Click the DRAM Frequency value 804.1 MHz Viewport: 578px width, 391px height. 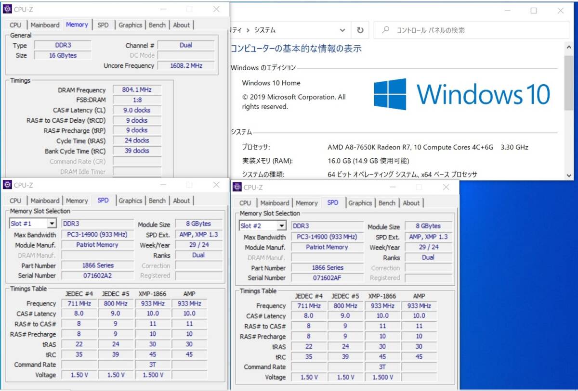[137, 90]
